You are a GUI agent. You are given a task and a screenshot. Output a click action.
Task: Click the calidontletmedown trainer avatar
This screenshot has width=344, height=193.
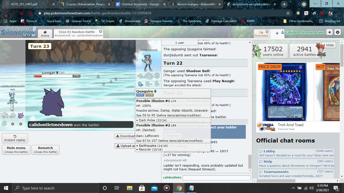(x=12, y=101)
